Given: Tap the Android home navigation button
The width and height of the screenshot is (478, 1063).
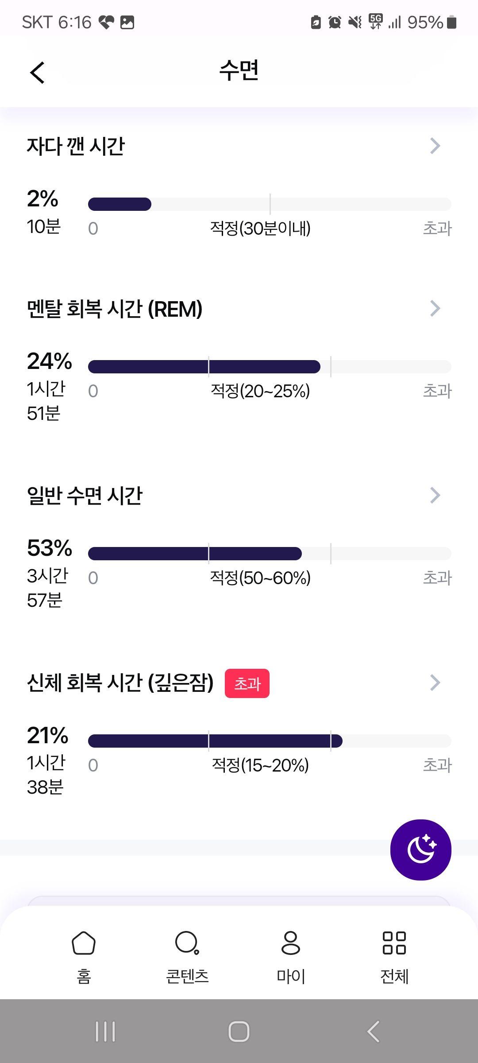Looking at the screenshot, I should [239, 1032].
